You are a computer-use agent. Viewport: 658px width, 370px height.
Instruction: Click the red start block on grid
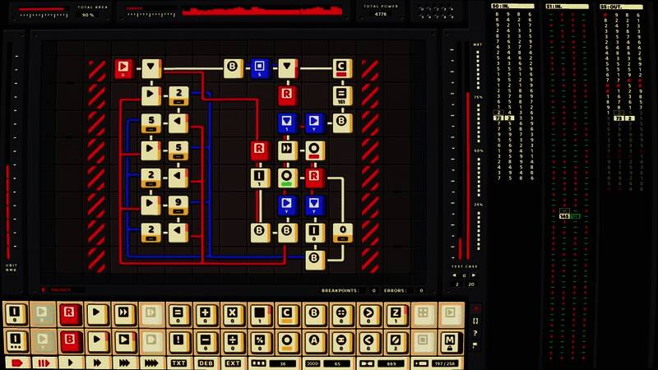click(123, 68)
